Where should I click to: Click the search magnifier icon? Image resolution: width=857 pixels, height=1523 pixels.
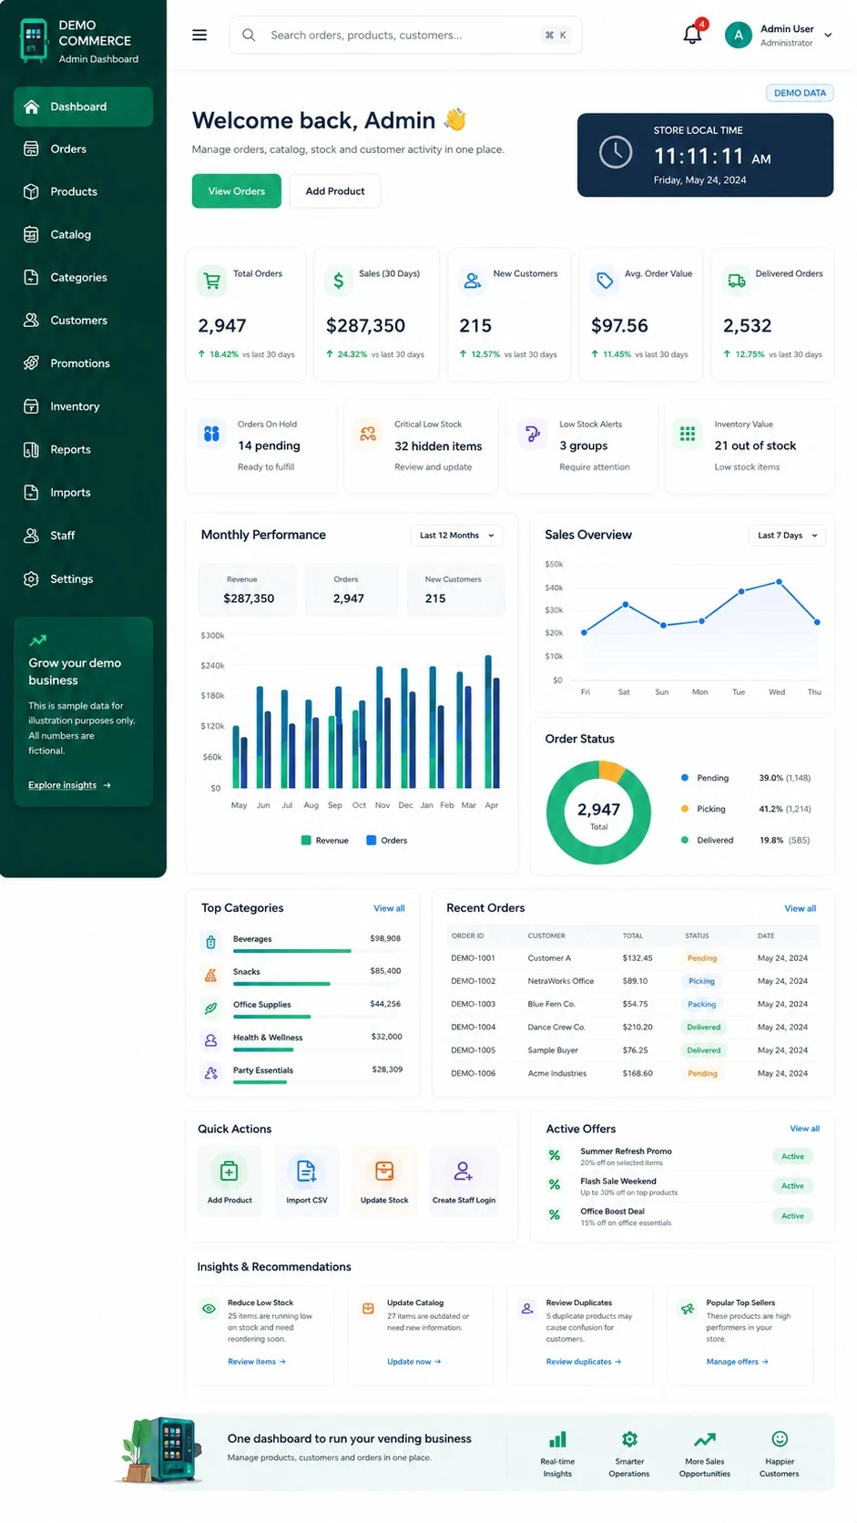(249, 36)
